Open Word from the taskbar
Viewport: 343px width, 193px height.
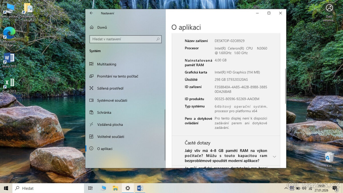click(140, 188)
